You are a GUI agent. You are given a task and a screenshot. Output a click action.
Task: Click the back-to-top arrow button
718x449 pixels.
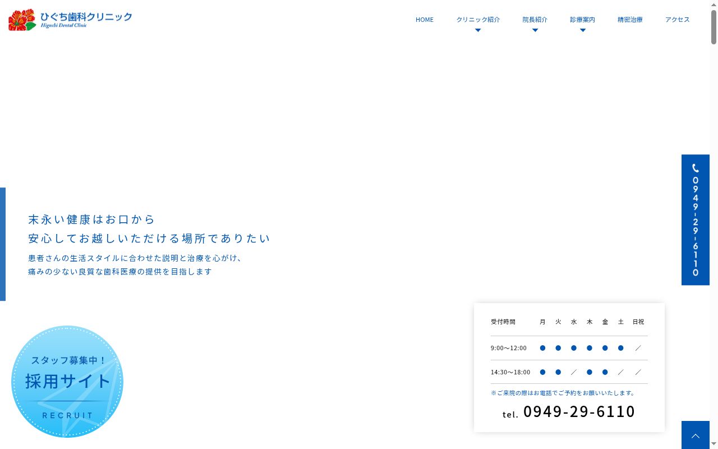696,435
